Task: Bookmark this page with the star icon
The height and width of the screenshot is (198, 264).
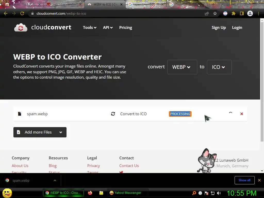Action: coord(215,13)
